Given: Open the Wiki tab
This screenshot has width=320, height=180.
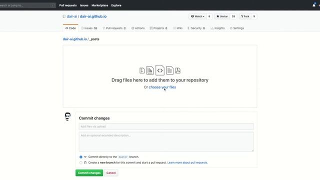Looking at the screenshot, I should coord(178,28).
